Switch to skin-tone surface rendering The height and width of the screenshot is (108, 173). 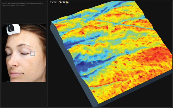point(61,2)
